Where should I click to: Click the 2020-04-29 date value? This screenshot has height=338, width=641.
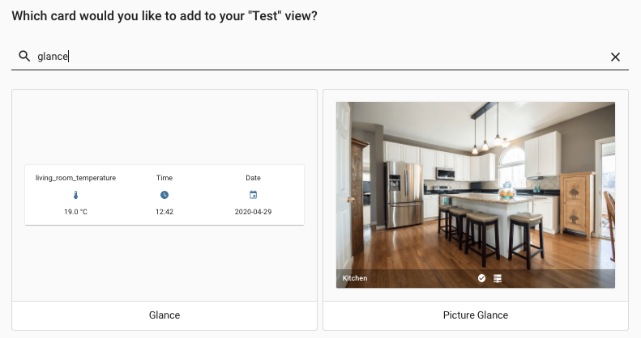253,212
